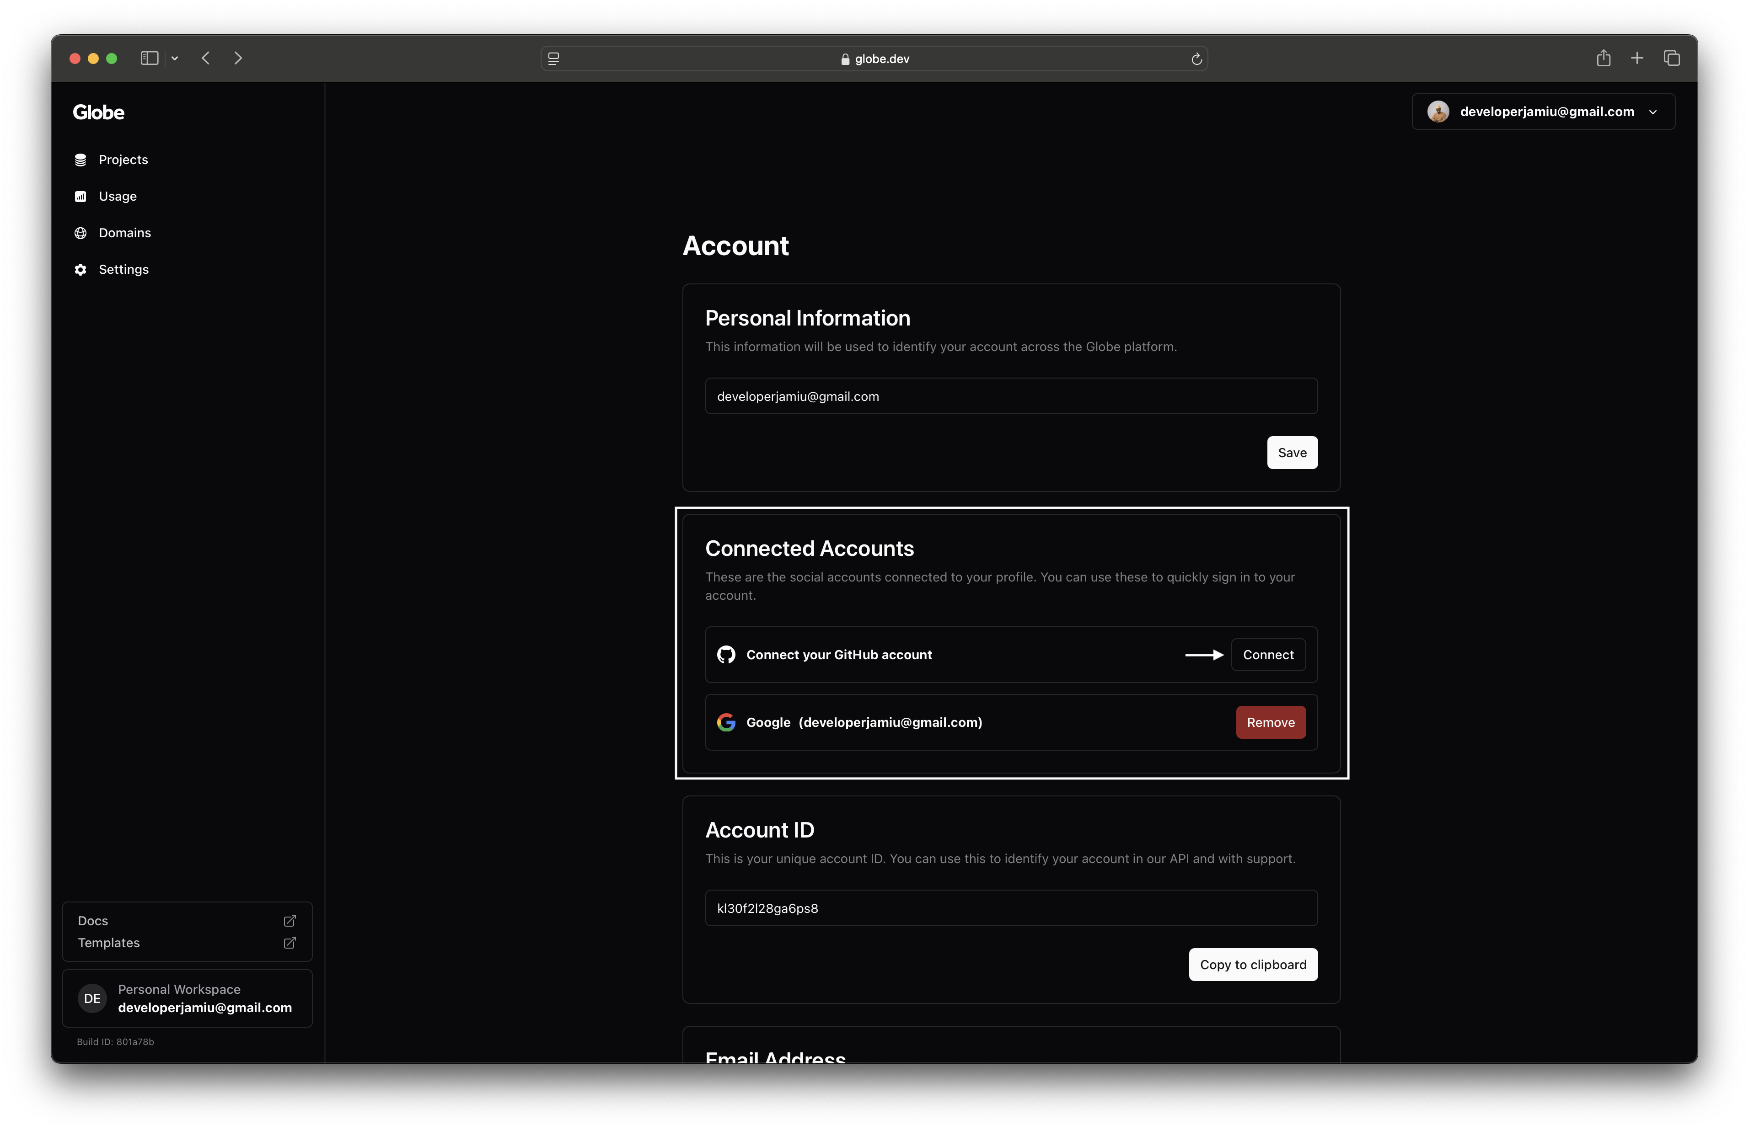Click the personal information email field
The height and width of the screenshot is (1131, 1749).
click(x=1011, y=397)
